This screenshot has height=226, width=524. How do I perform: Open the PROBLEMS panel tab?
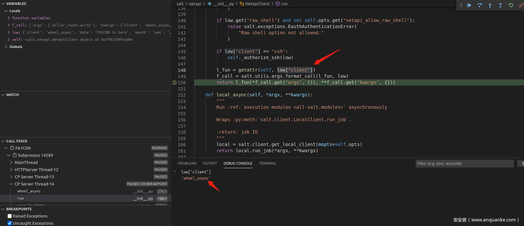[187, 163]
